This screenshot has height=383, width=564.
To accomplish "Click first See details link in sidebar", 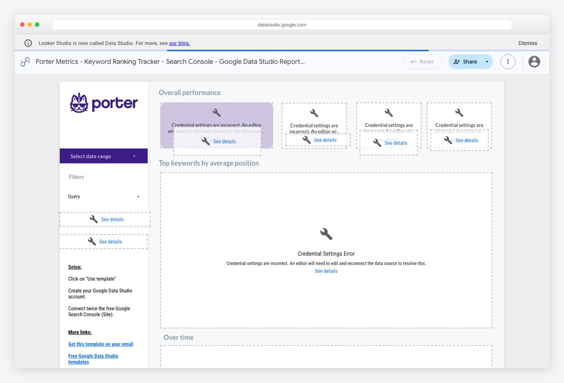I will click(x=112, y=219).
